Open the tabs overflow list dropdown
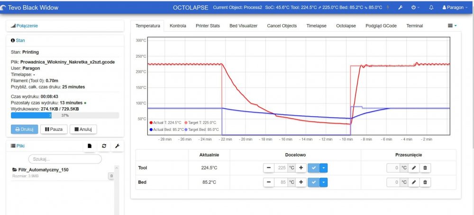Viewport: 474px width, 215px height. tap(452, 26)
